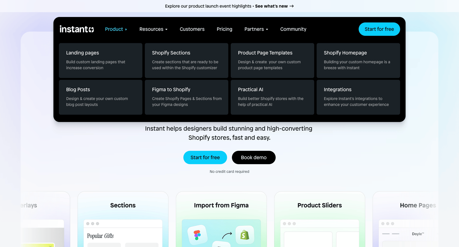This screenshot has width=459, height=247.
Task: Click Start for free hero button
Action: pyautogui.click(x=205, y=157)
